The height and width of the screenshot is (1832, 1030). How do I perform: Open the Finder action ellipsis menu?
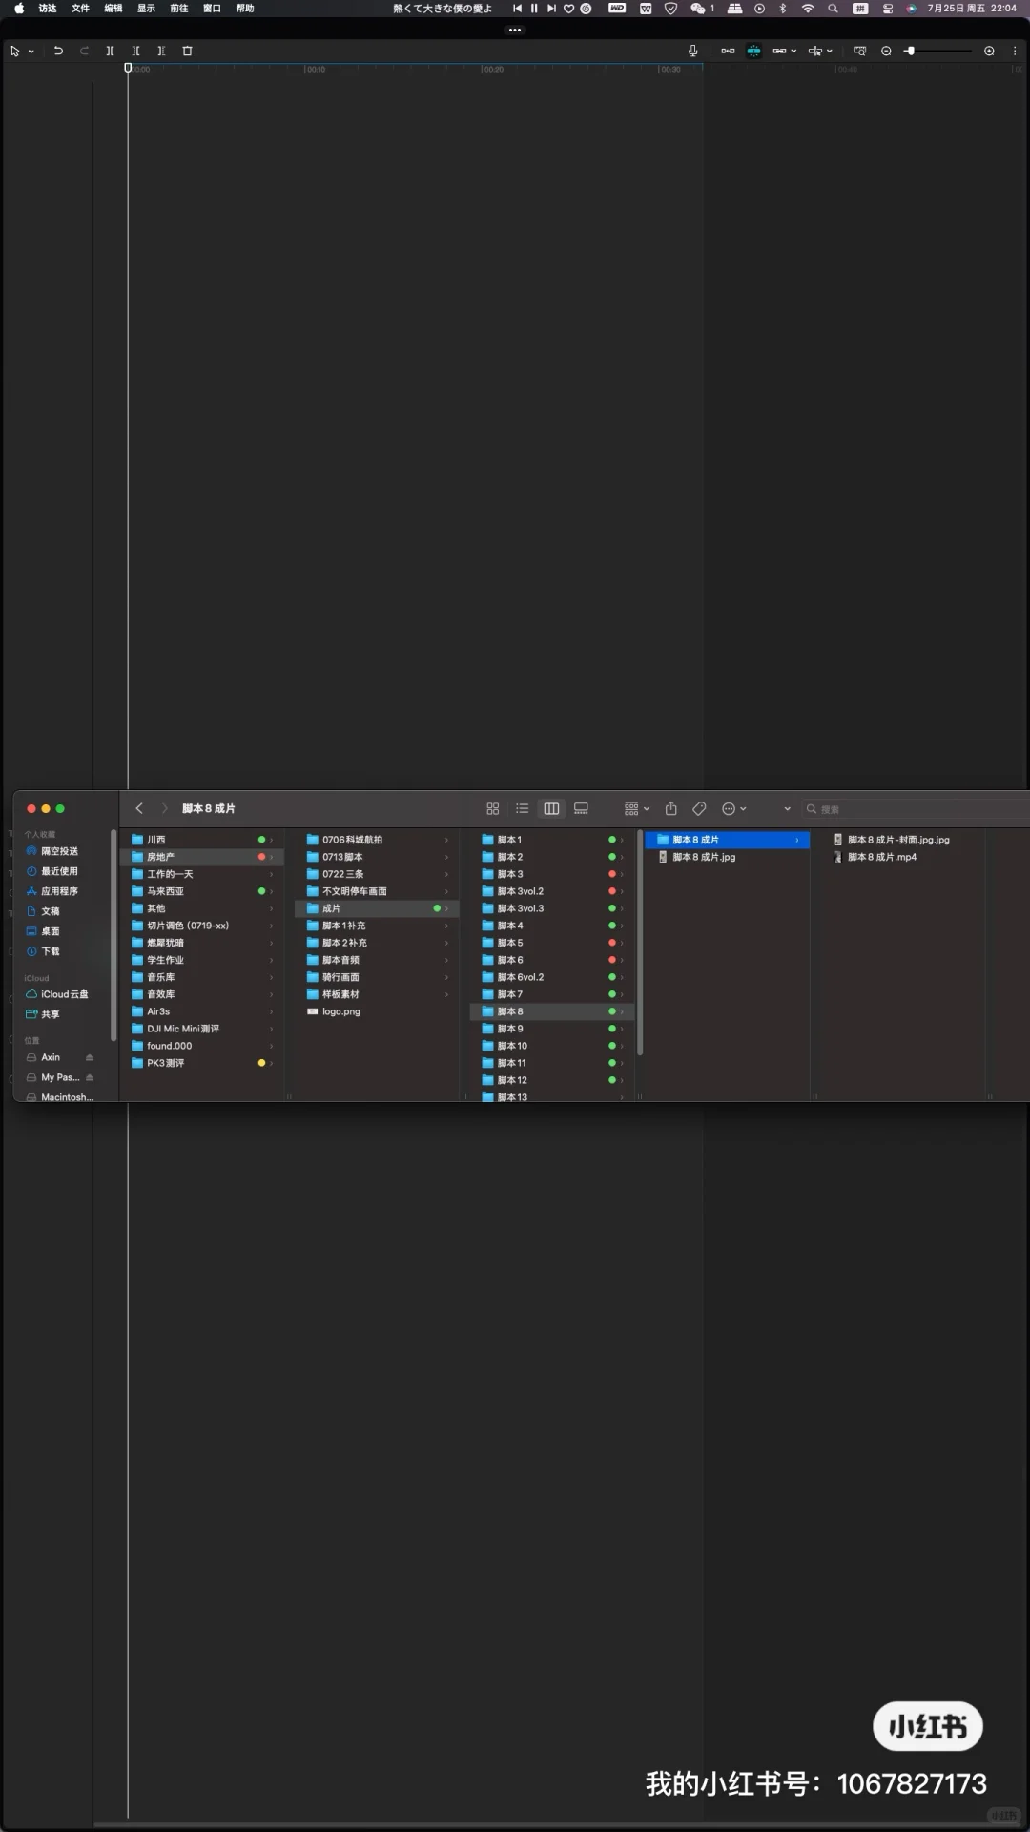click(x=733, y=808)
